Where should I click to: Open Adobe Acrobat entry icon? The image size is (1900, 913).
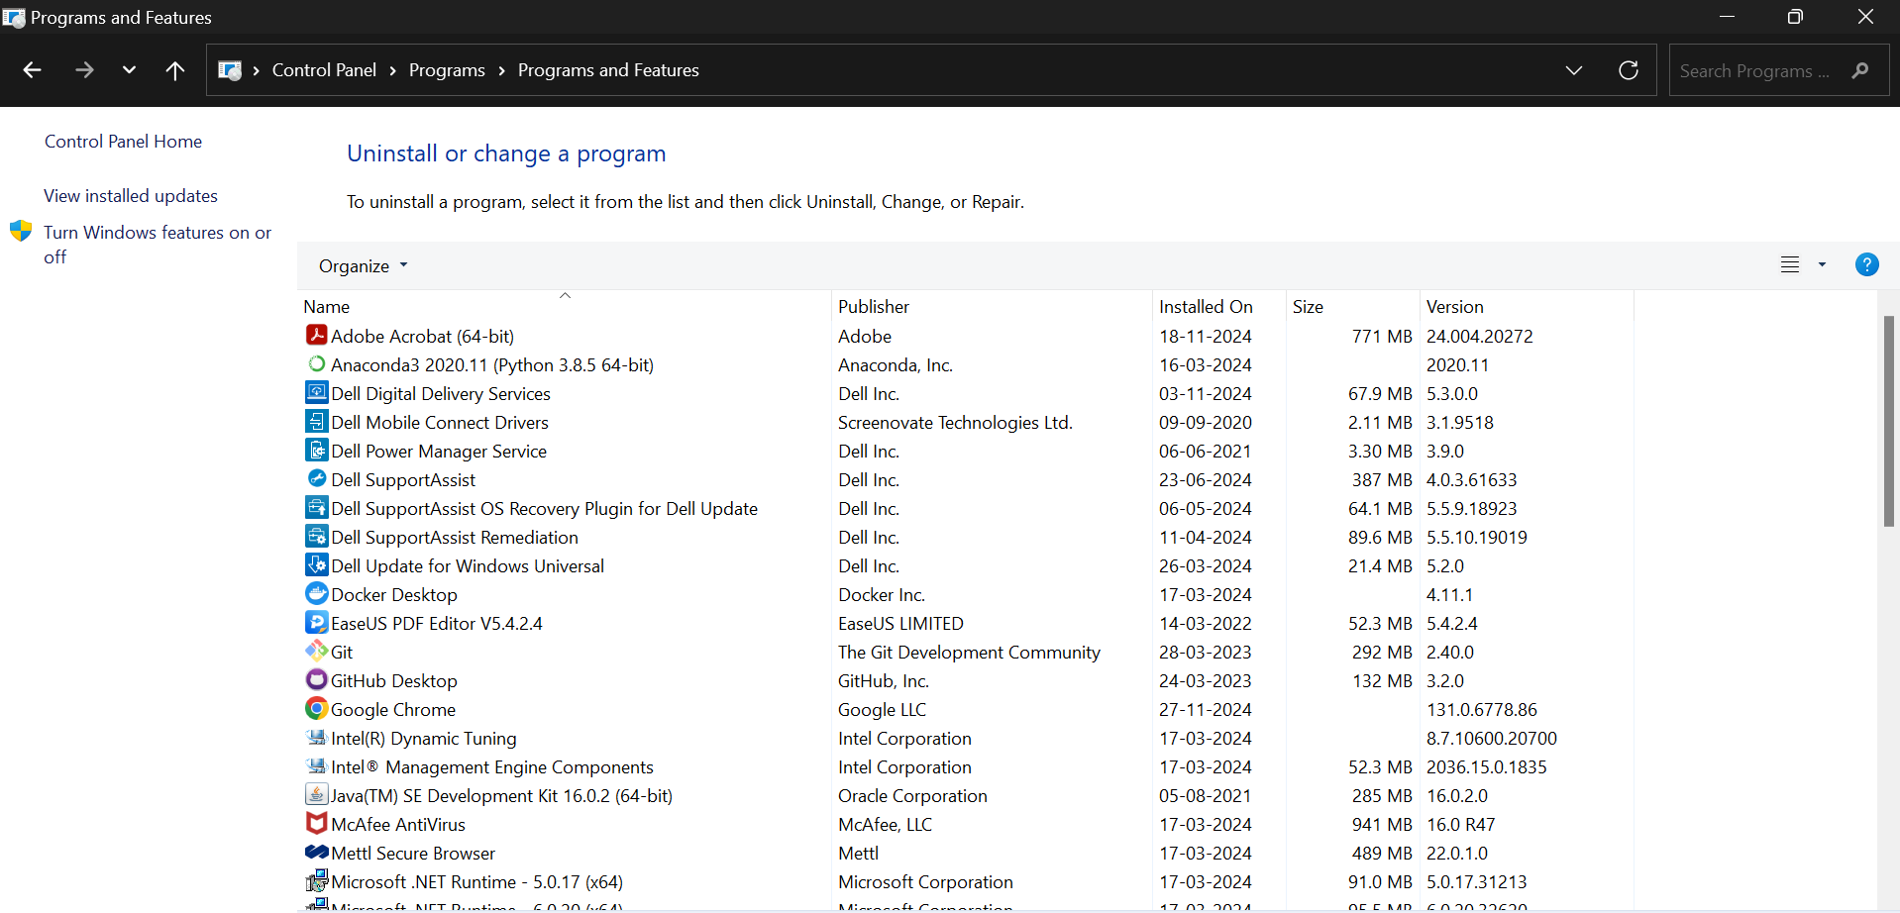click(316, 336)
